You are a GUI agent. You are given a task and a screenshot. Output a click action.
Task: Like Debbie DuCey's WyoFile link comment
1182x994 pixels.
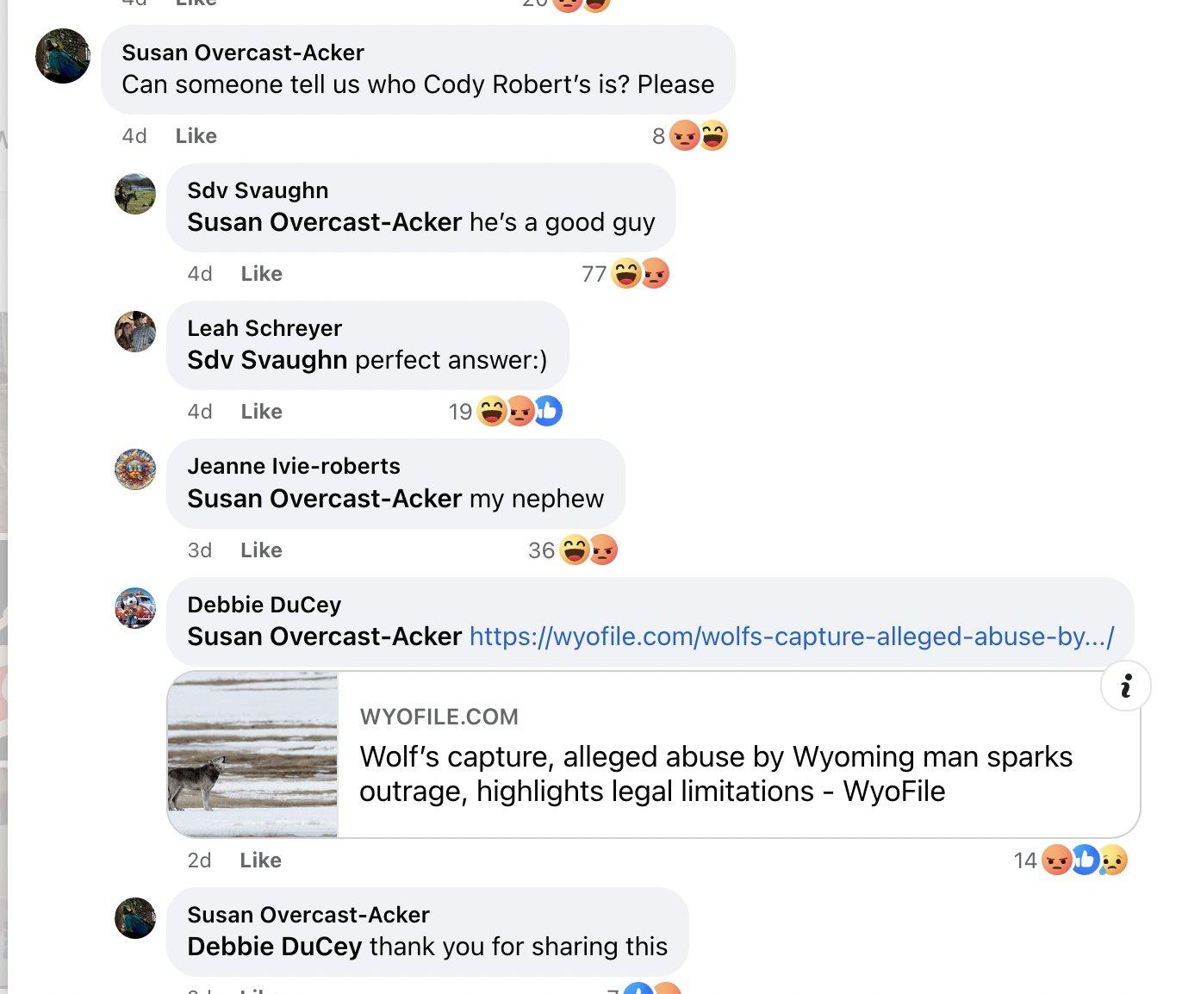coord(260,860)
